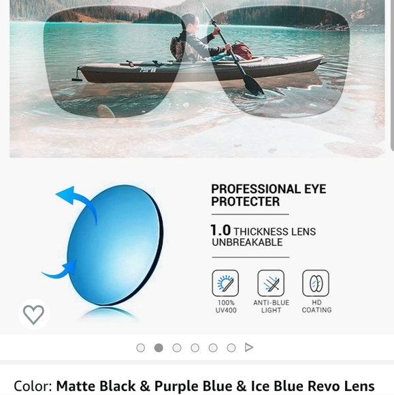This screenshot has width=394, height=395.
Task: Go to the sixth carousel dot
Action: click(x=231, y=348)
